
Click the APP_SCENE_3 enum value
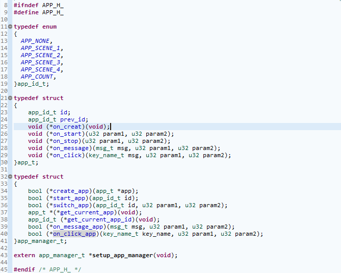pos(40,62)
